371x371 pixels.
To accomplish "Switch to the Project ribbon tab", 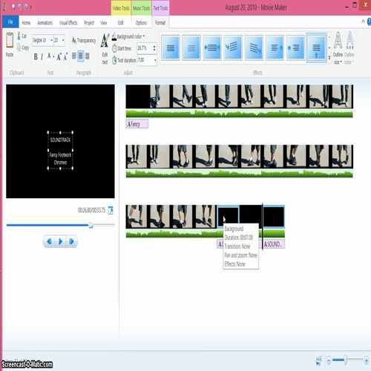I will click(x=89, y=23).
